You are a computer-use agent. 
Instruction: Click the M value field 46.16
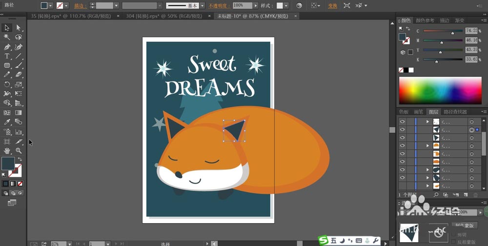click(x=471, y=40)
